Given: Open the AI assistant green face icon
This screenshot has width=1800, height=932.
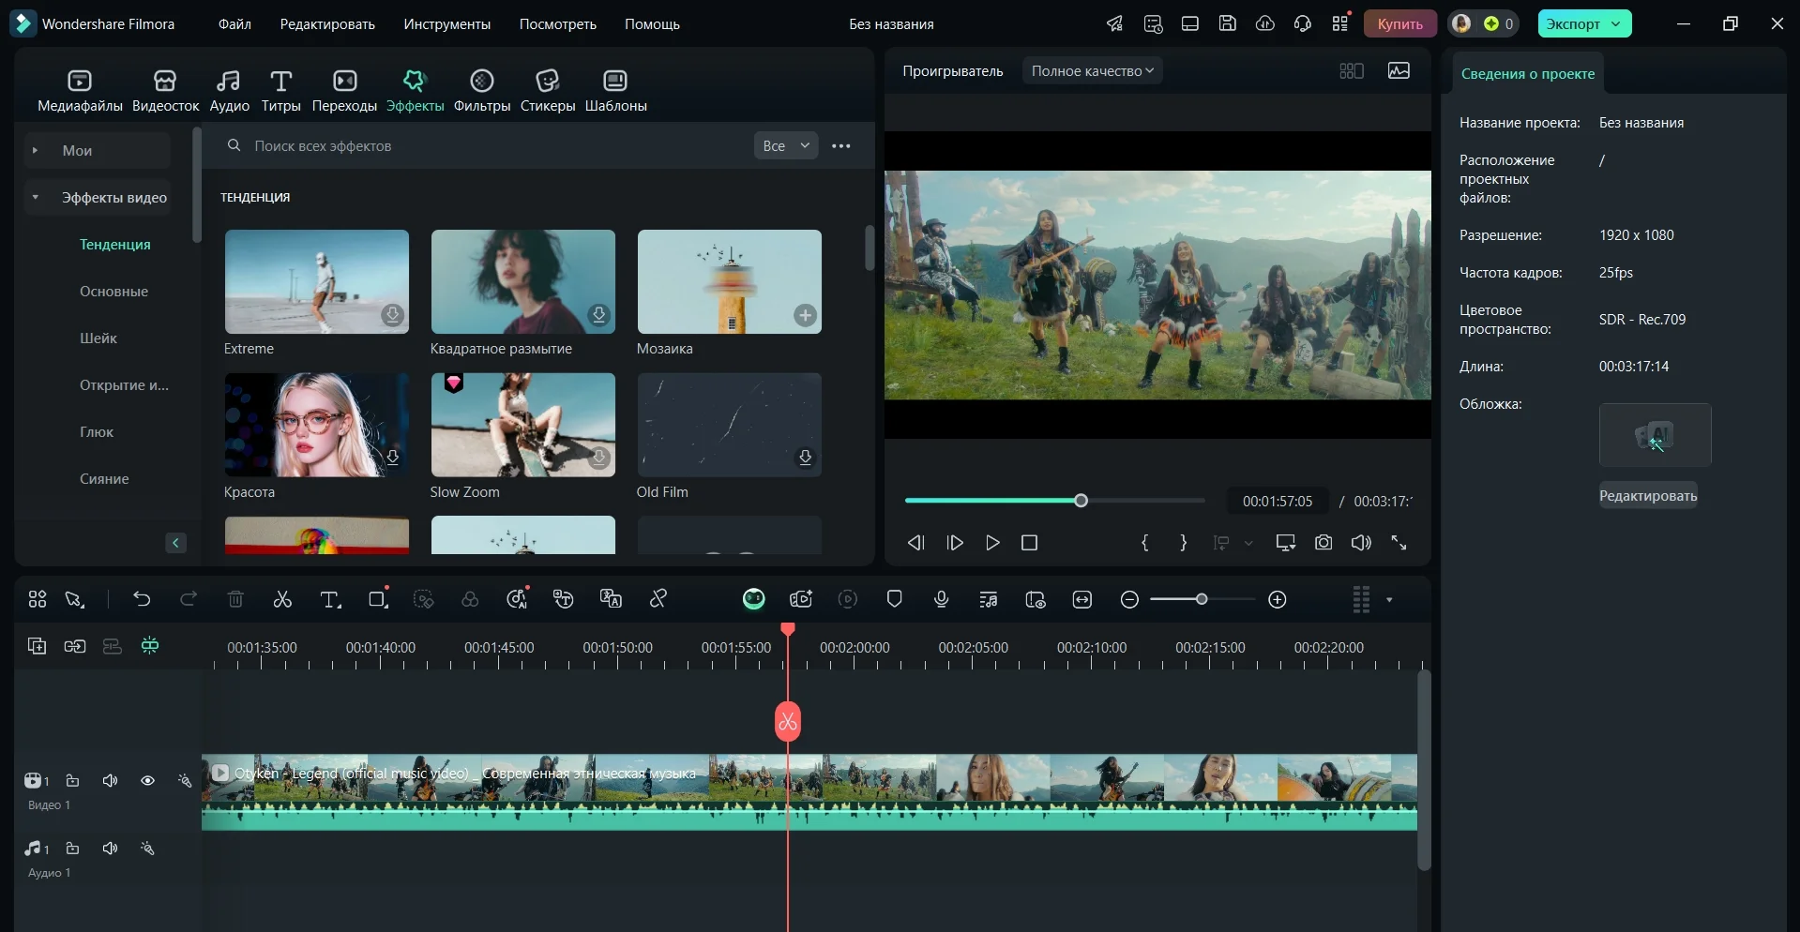Looking at the screenshot, I should click(x=754, y=599).
